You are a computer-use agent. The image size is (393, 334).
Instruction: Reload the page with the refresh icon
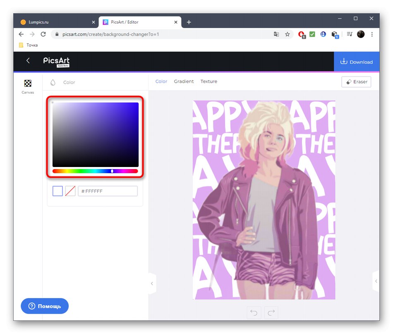click(43, 34)
